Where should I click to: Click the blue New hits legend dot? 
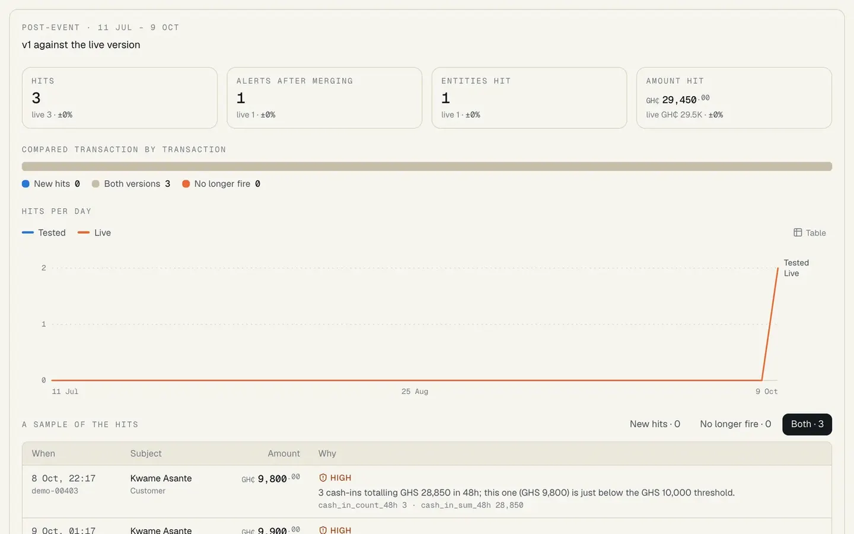26,184
